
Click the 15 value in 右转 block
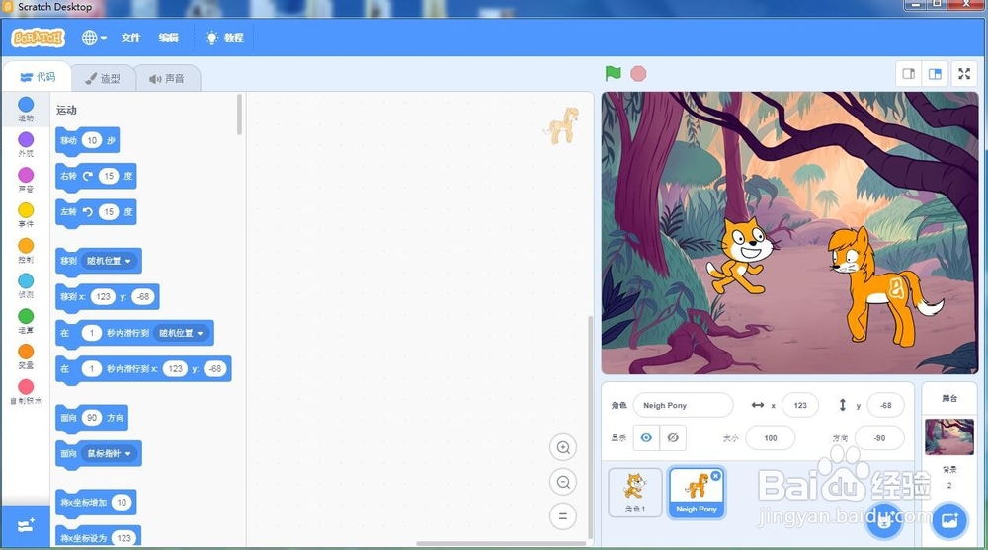click(109, 177)
